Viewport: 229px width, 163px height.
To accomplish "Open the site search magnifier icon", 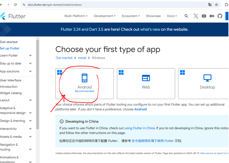I will pyautogui.click(x=186, y=16).
